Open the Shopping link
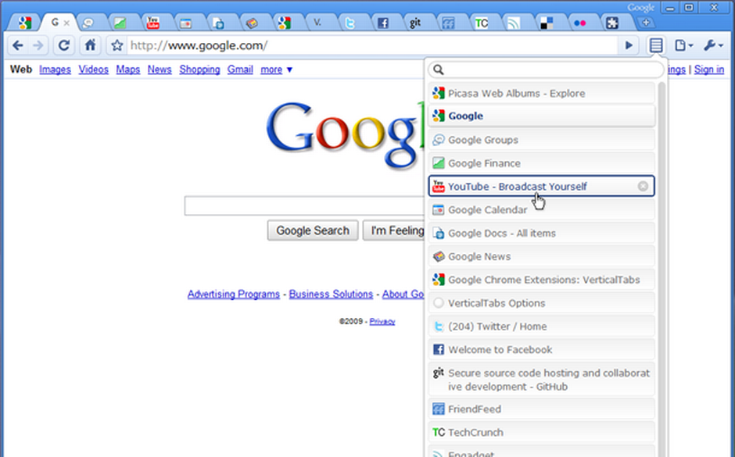Viewport: 735px width, 457px height. click(x=199, y=70)
